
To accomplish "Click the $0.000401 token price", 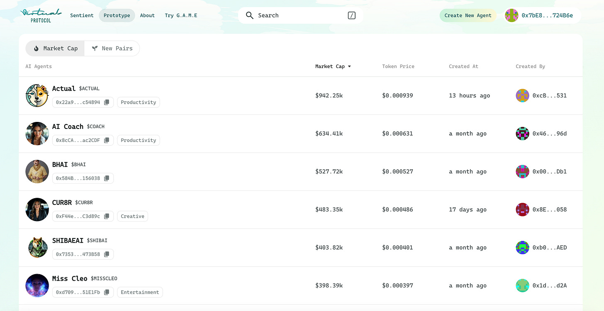I will (x=397, y=248).
